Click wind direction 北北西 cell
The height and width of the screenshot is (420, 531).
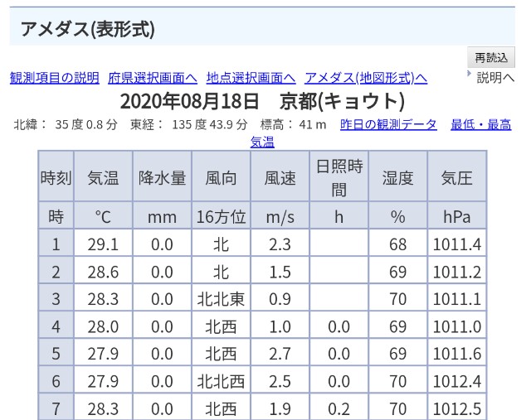(222, 381)
